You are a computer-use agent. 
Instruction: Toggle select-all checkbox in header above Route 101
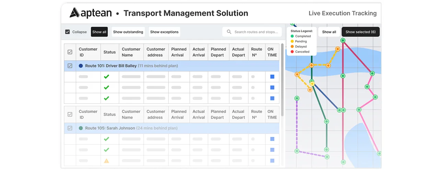70,52
